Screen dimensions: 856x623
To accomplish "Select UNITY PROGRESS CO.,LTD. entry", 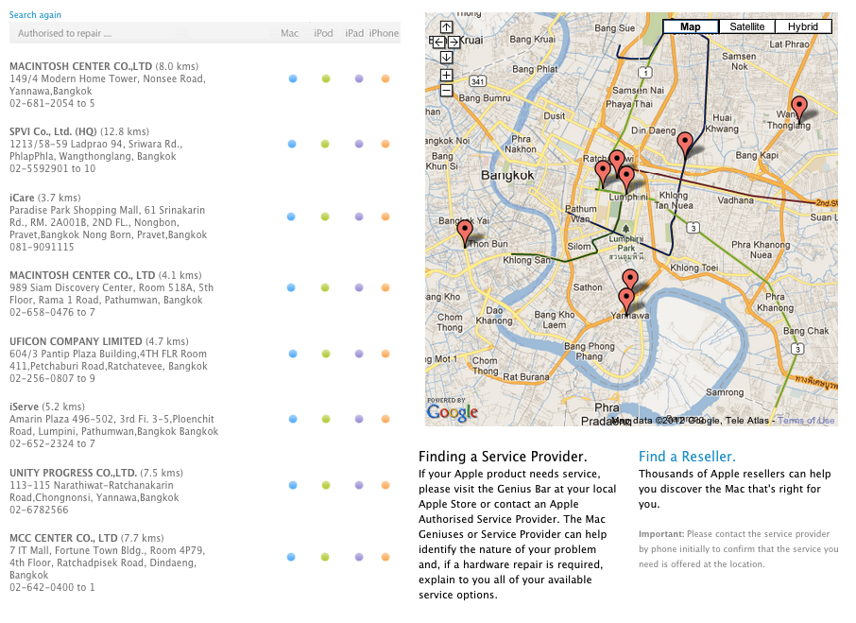I will pyautogui.click(x=96, y=473).
